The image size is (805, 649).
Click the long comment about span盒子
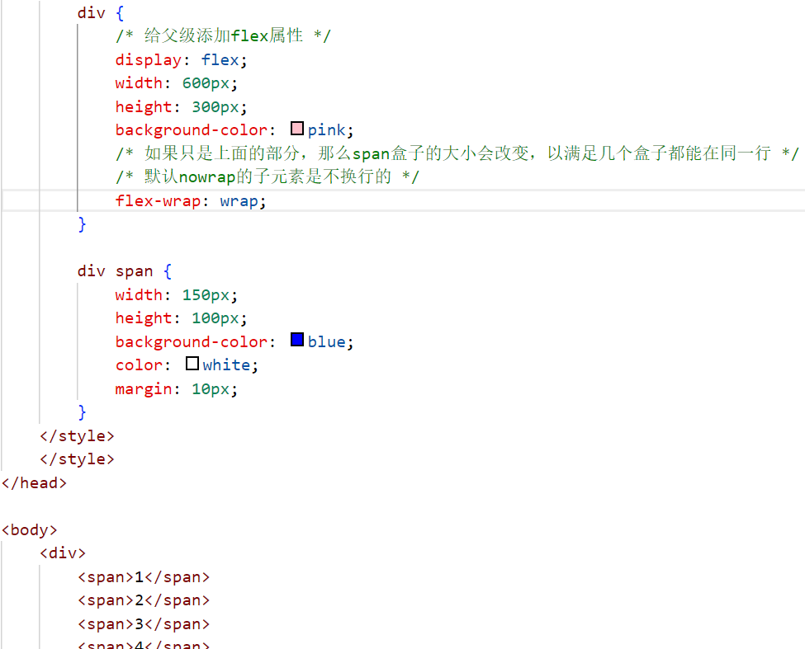coord(457,153)
